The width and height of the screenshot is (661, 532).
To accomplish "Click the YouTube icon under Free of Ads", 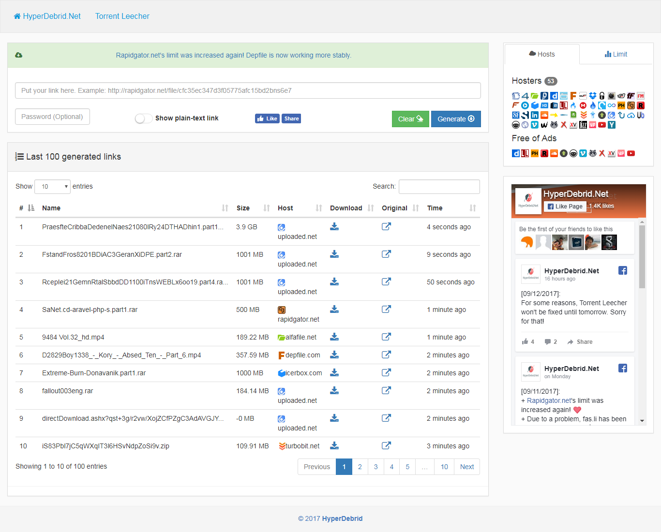I will (631, 153).
